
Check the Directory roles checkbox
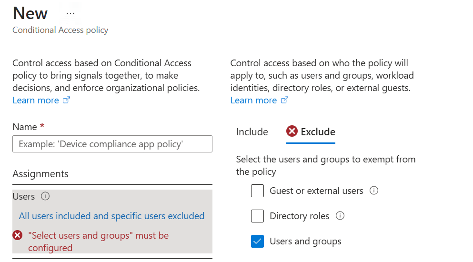(257, 216)
